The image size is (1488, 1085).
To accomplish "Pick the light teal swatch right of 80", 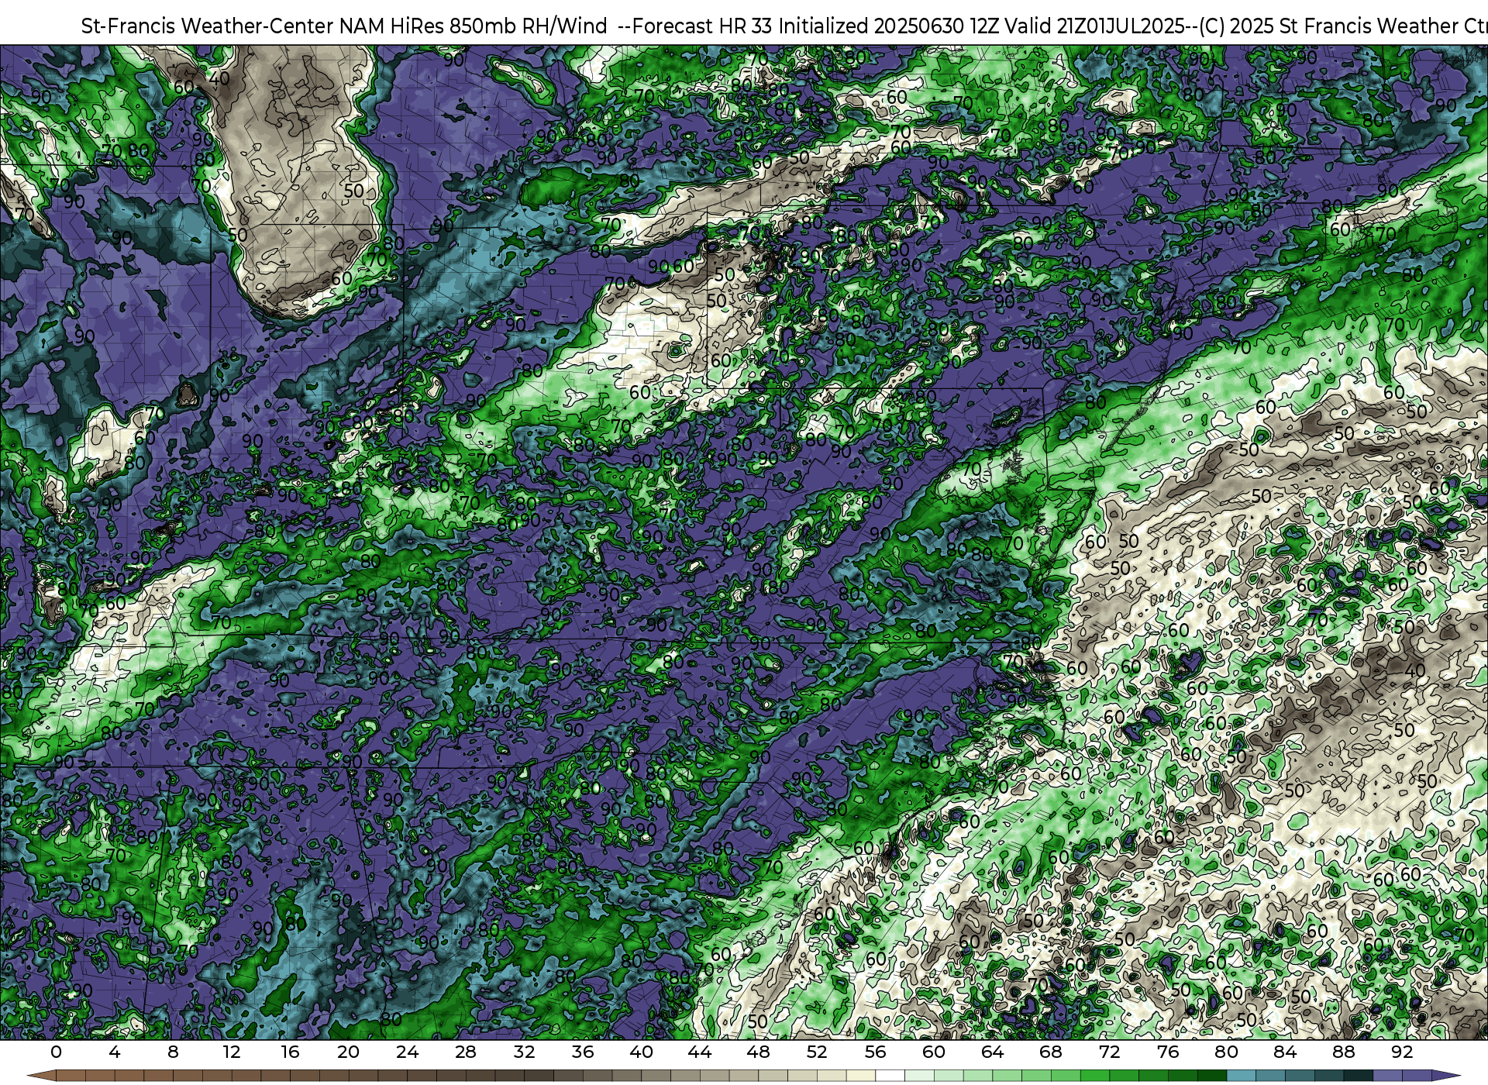I will [1242, 1076].
